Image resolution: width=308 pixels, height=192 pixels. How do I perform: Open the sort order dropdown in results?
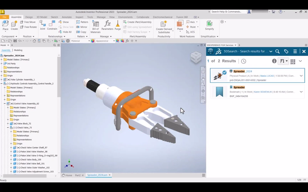click(x=283, y=61)
